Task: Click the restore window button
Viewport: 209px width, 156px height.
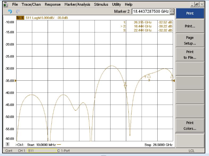Action: pos(196,5)
